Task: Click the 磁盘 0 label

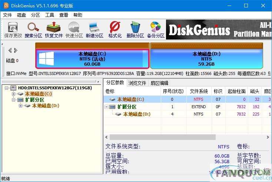Action: tap(12, 61)
